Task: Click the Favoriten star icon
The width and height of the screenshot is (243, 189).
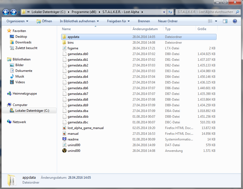Action: [x=9, y=31]
